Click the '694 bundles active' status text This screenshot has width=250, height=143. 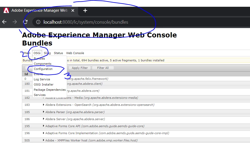[95, 60]
